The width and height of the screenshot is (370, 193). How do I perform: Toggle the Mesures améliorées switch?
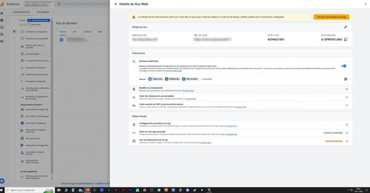(x=344, y=66)
